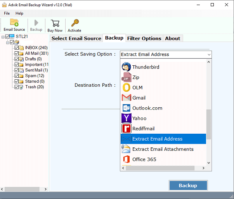Click the Email Source toolbar icon
Viewport: 234px width, 199px height.
pyautogui.click(x=14, y=23)
